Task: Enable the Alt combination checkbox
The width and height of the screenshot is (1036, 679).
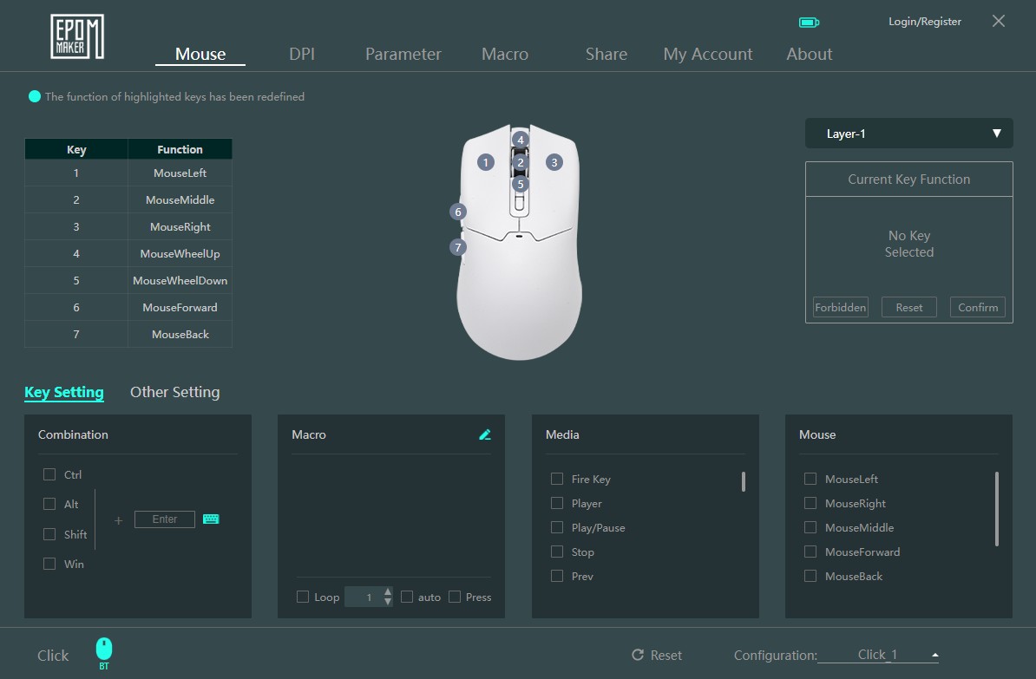Action: [x=49, y=504]
